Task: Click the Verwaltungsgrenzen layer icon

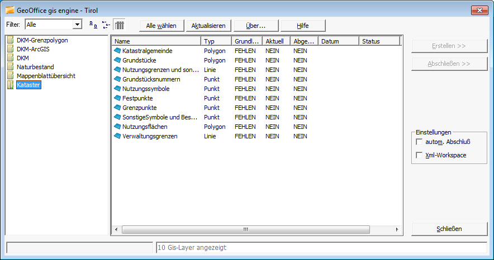Action: point(117,136)
